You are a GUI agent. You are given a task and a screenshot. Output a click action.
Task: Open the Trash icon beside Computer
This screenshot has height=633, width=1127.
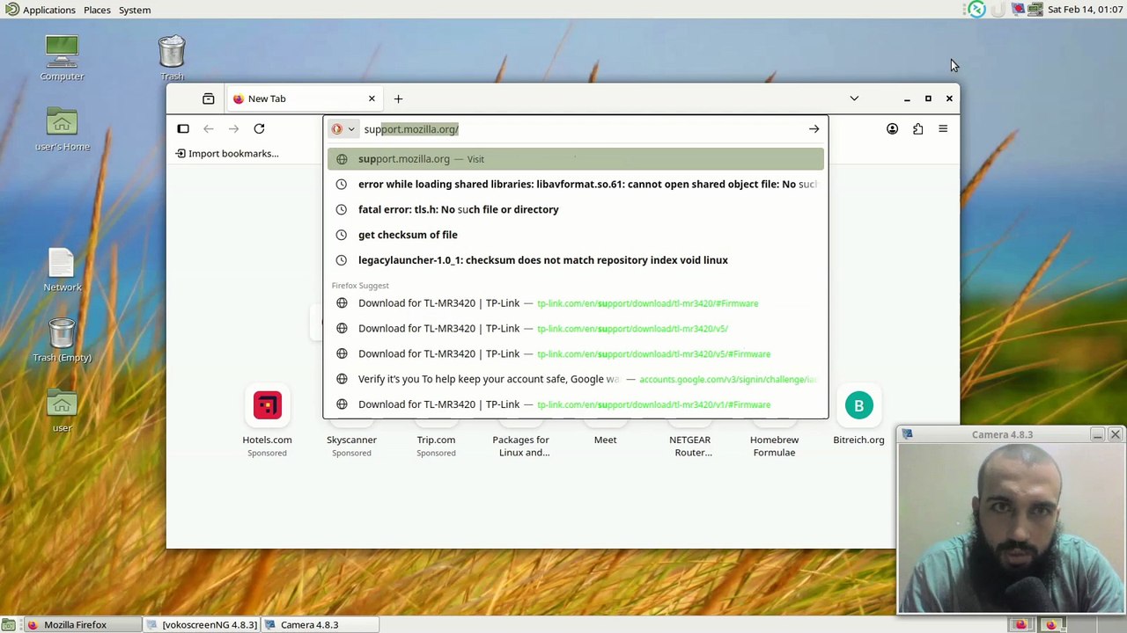[172, 58]
